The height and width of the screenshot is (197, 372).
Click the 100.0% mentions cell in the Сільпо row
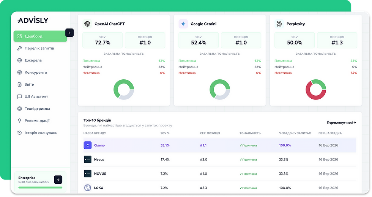pyautogui.click(x=285, y=145)
